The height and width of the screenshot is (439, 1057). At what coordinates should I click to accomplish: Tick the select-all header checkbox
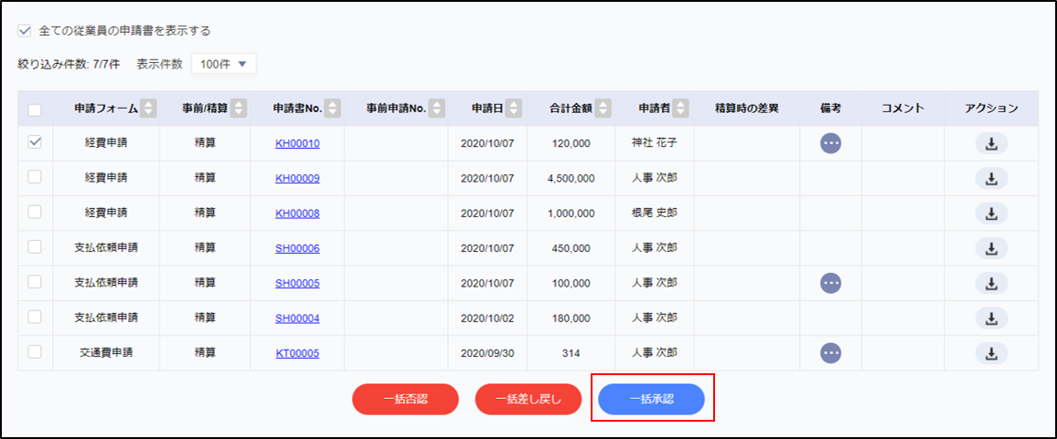pyautogui.click(x=35, y=110)
